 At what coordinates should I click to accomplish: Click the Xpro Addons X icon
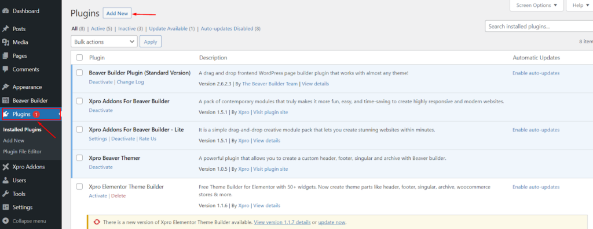[x=6, y=167]
